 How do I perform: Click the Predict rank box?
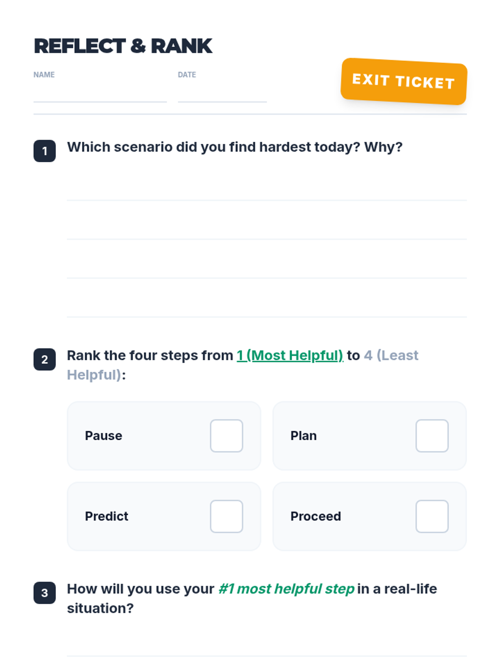[226, 516]
